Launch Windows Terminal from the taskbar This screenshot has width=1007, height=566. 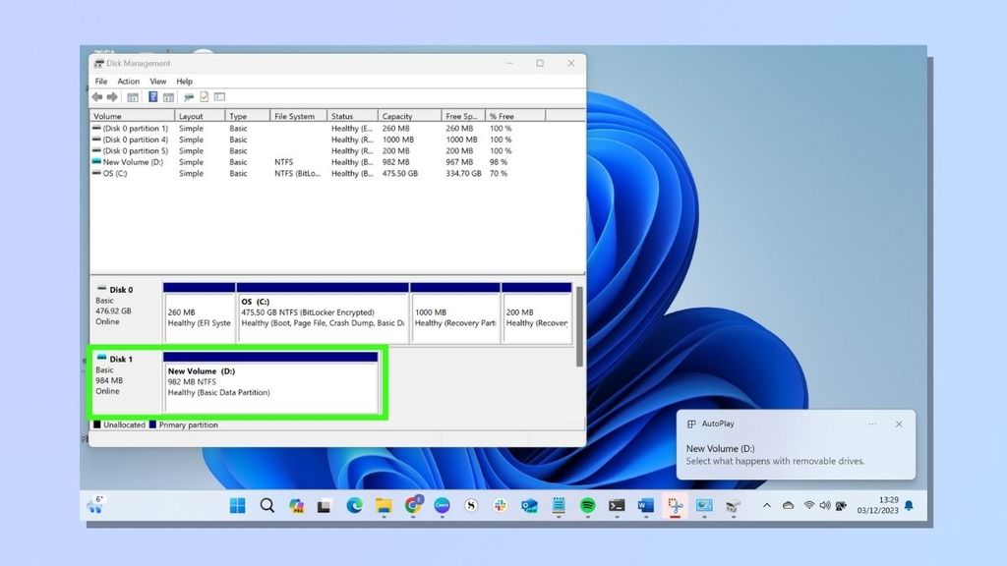click(x=617, y=506)
